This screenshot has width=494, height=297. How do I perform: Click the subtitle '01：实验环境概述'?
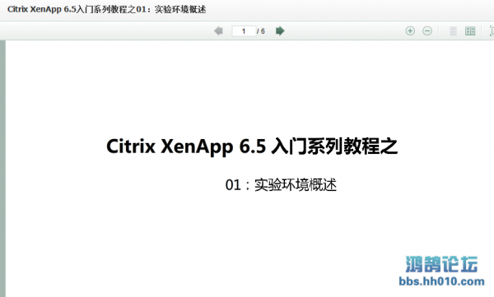click(281, 185)
